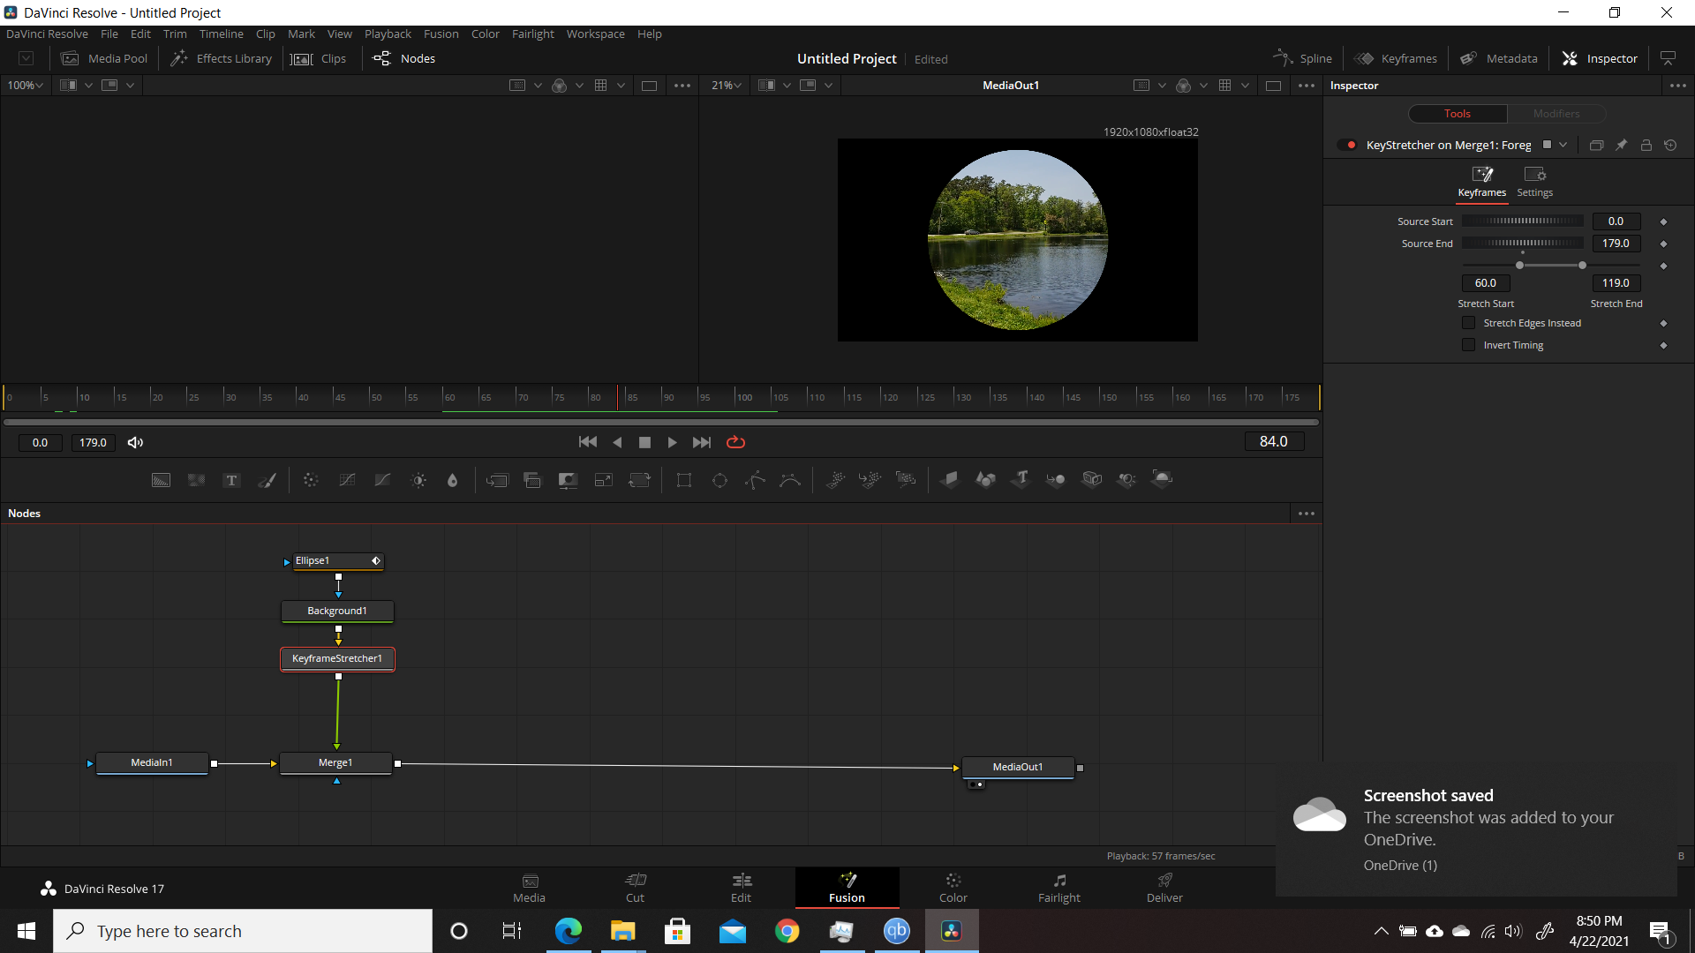
Task: Open the left viewer 100% zoom dropdown
Action: point(25,86)
